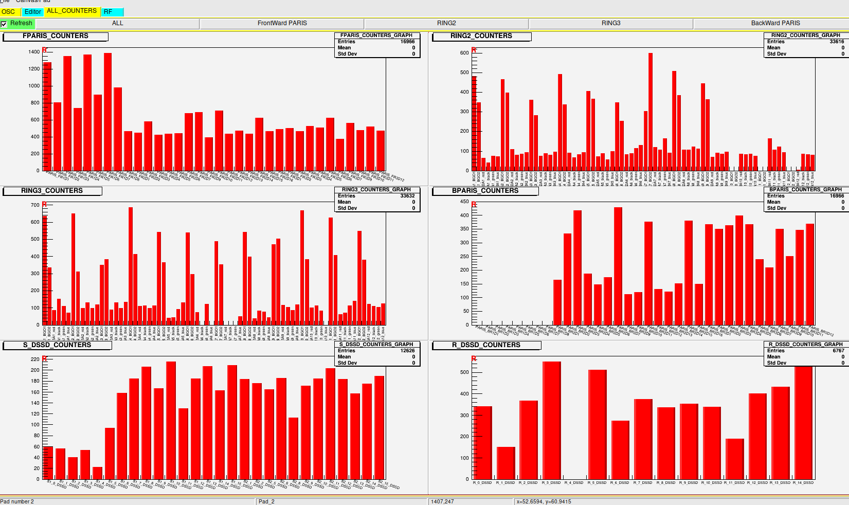Click the RING2_COUNTERS pad title

(481, 36)
